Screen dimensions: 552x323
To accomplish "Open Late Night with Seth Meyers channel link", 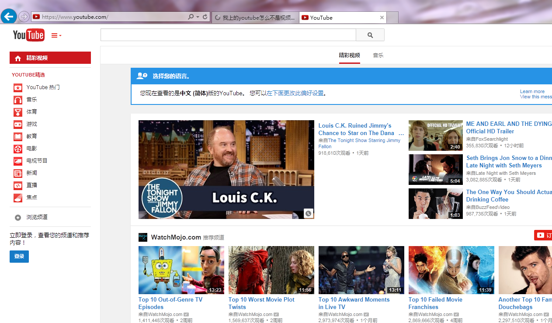I will coord(506,173).
